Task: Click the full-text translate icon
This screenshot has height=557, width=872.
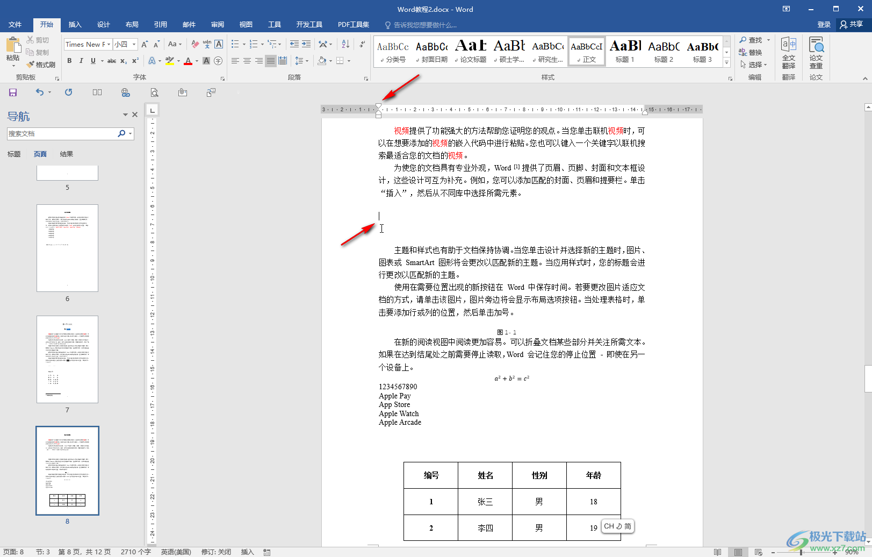Action: pos(789,52)
